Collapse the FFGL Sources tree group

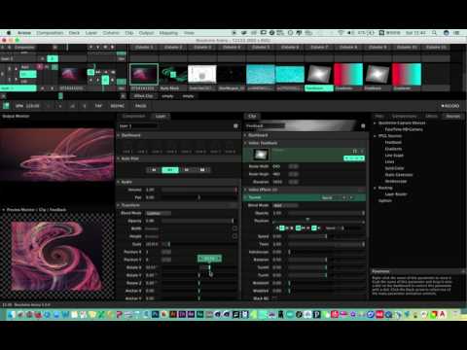tap(375, 136)
